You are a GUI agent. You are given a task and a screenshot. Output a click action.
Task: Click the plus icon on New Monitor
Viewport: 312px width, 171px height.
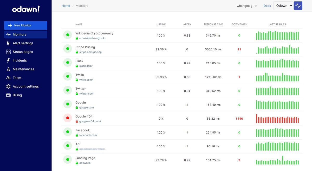pos(10,25)
